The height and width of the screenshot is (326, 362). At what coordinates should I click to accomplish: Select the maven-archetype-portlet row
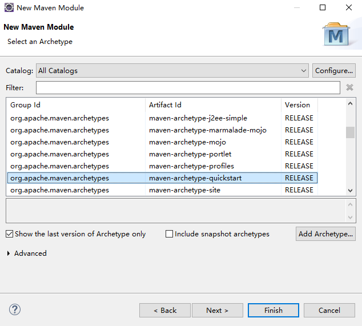pos(162,154)
